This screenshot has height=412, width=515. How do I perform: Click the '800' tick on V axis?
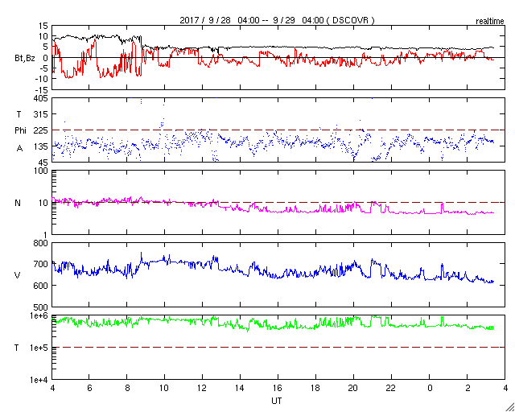[x=41, y=244]
